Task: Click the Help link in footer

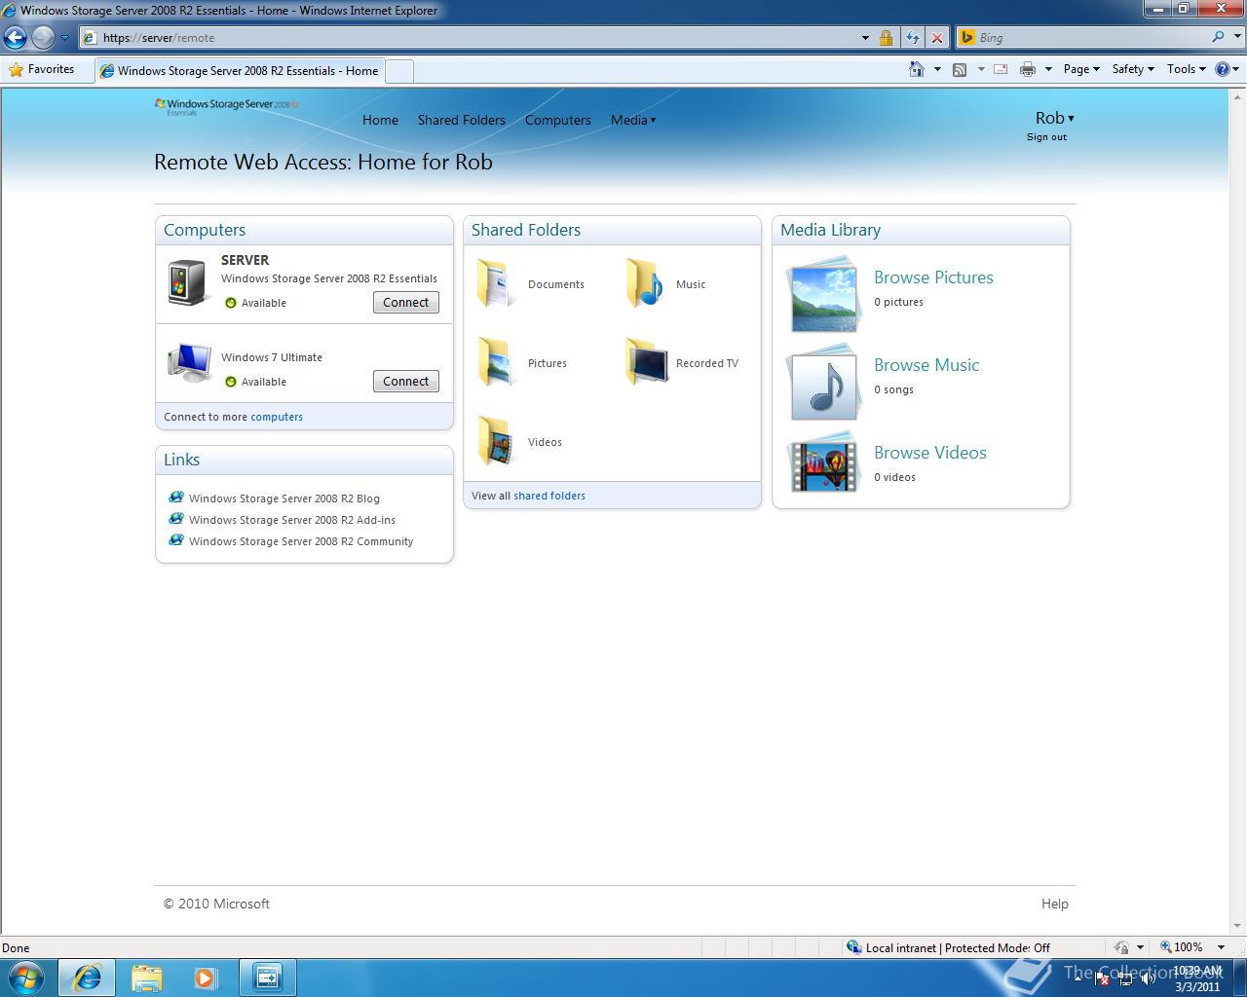Action: tap(1055, 904)
